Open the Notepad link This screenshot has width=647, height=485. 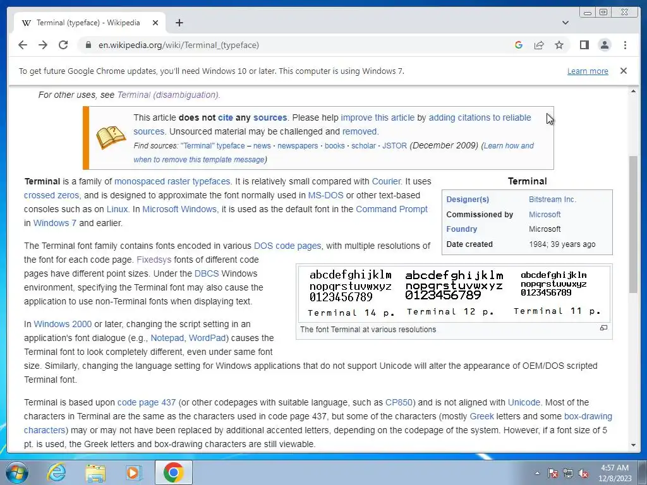click(x=167, y=338)
